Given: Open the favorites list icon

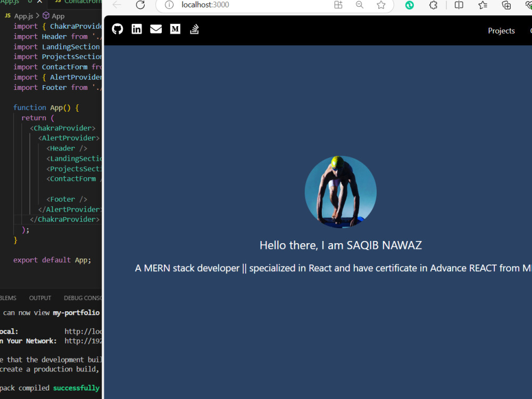Looking at the screenshot, I should tap(483, 5).
